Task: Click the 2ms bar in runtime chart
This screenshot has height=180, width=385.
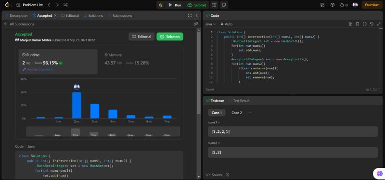Action: point(77,105)
